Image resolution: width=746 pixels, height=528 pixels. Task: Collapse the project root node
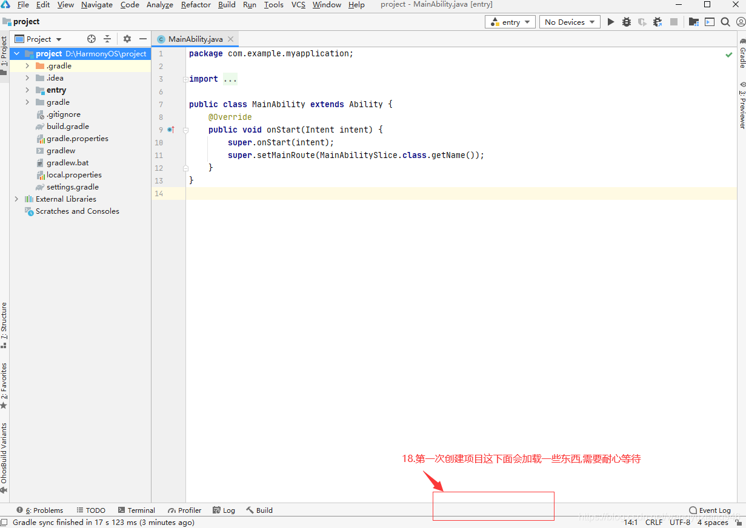[x=16, y=53]
